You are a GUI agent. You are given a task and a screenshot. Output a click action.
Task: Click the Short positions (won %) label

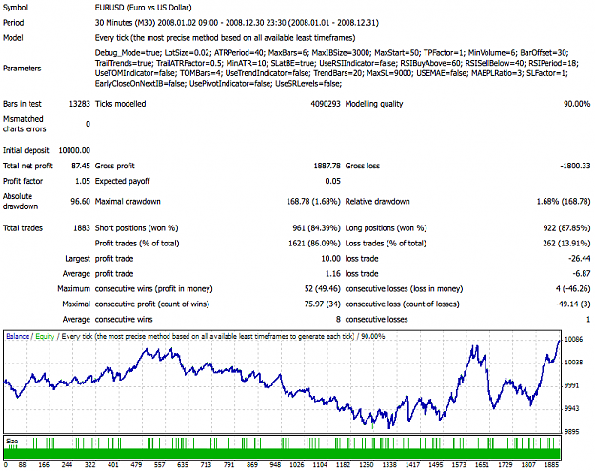click(136, 228)
